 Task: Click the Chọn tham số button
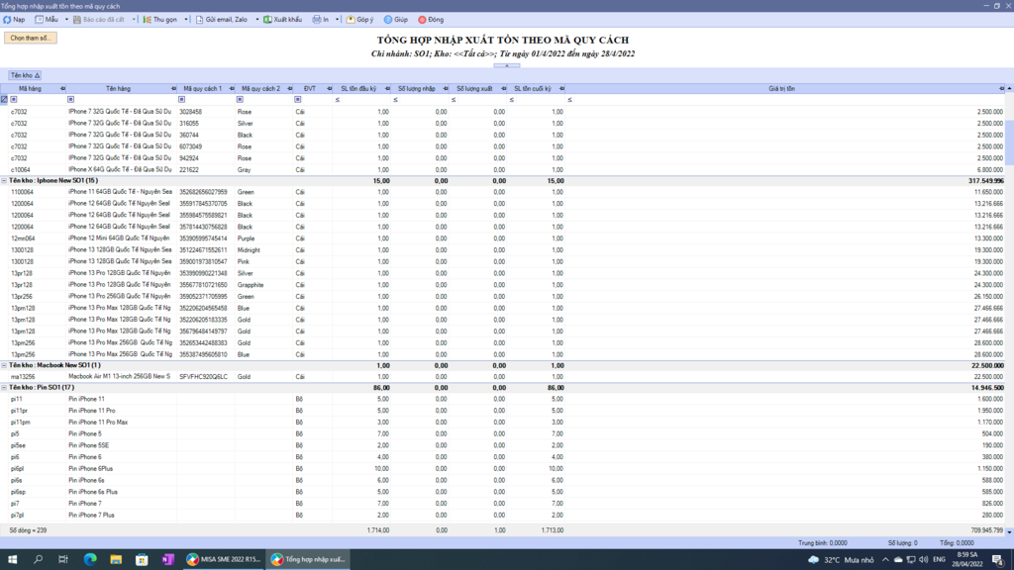pos(31,39)
